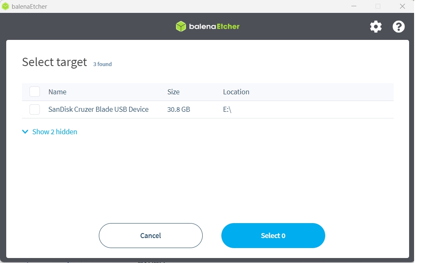The width and height of the screenshot is (439, 263).
Task: Click the Location column header
Action: click(x=236, y=92)
